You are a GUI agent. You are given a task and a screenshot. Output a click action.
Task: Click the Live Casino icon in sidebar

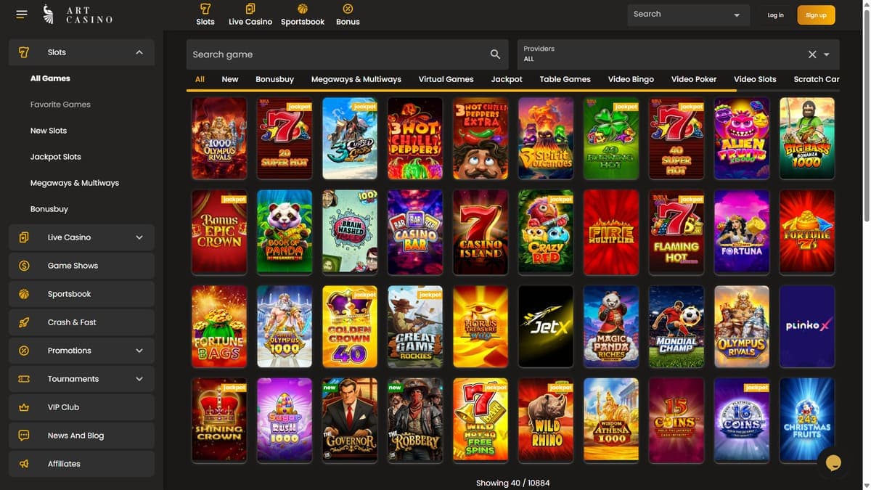tap(24, 237)
